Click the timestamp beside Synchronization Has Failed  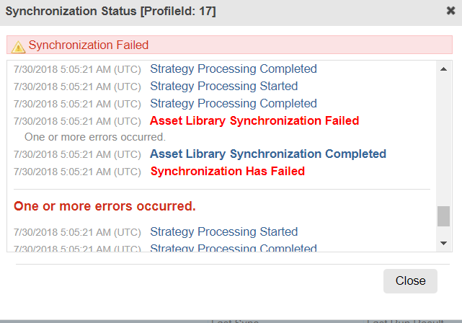coord(77,172)
